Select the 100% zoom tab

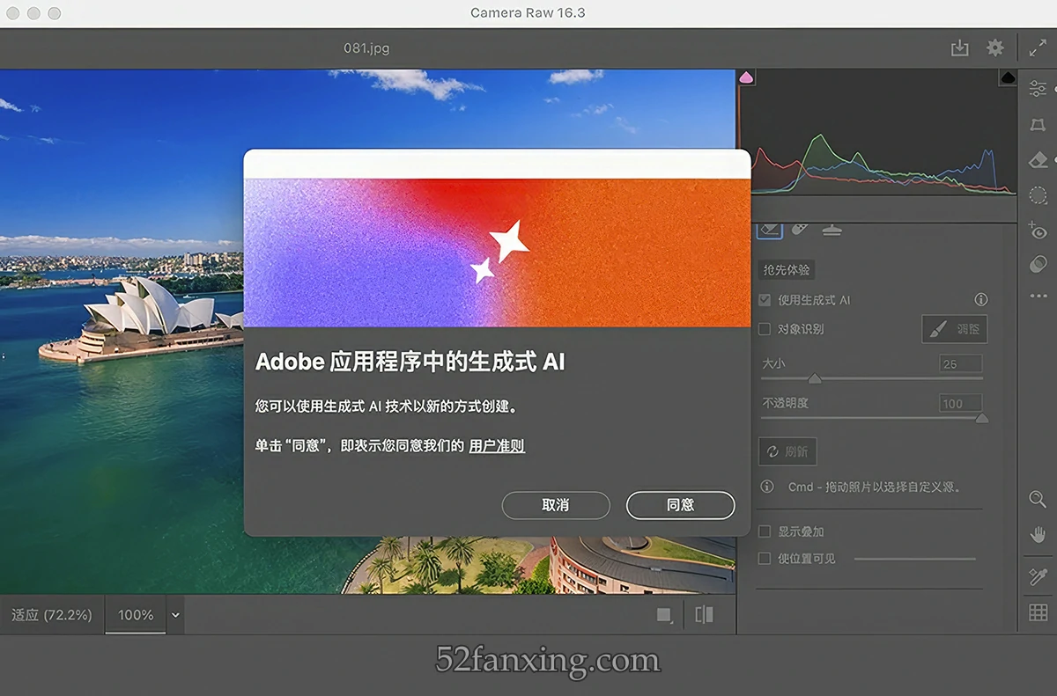tap(136, 615)
